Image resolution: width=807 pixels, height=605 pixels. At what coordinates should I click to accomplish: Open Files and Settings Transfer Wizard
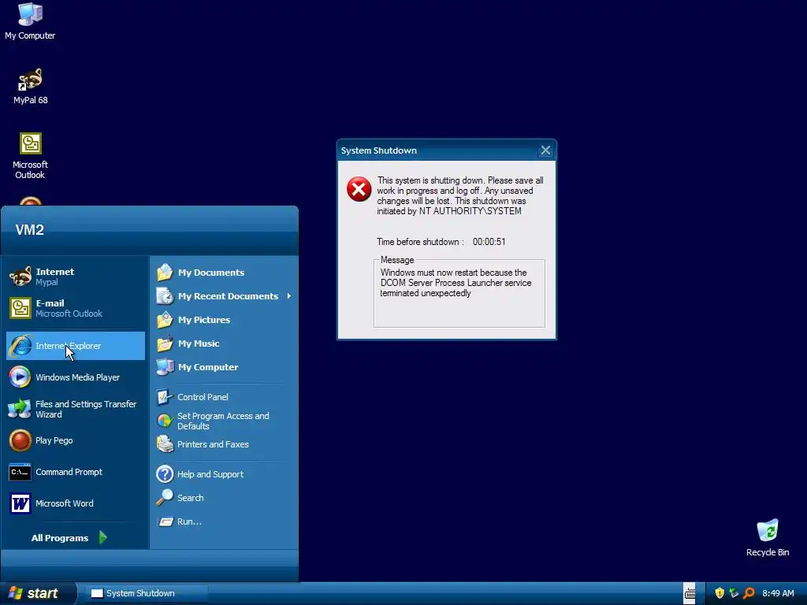coord(76,409)
